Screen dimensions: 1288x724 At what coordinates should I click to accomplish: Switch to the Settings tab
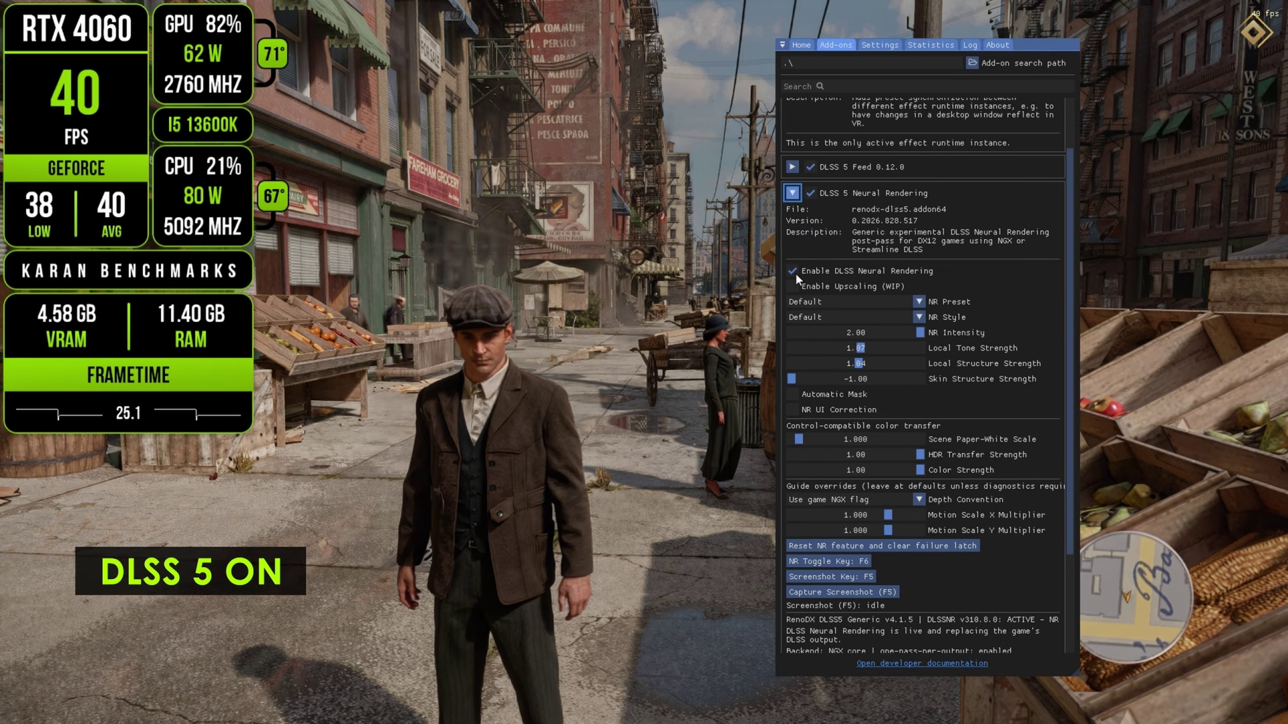pyautogui.click(x=879, y=45)
